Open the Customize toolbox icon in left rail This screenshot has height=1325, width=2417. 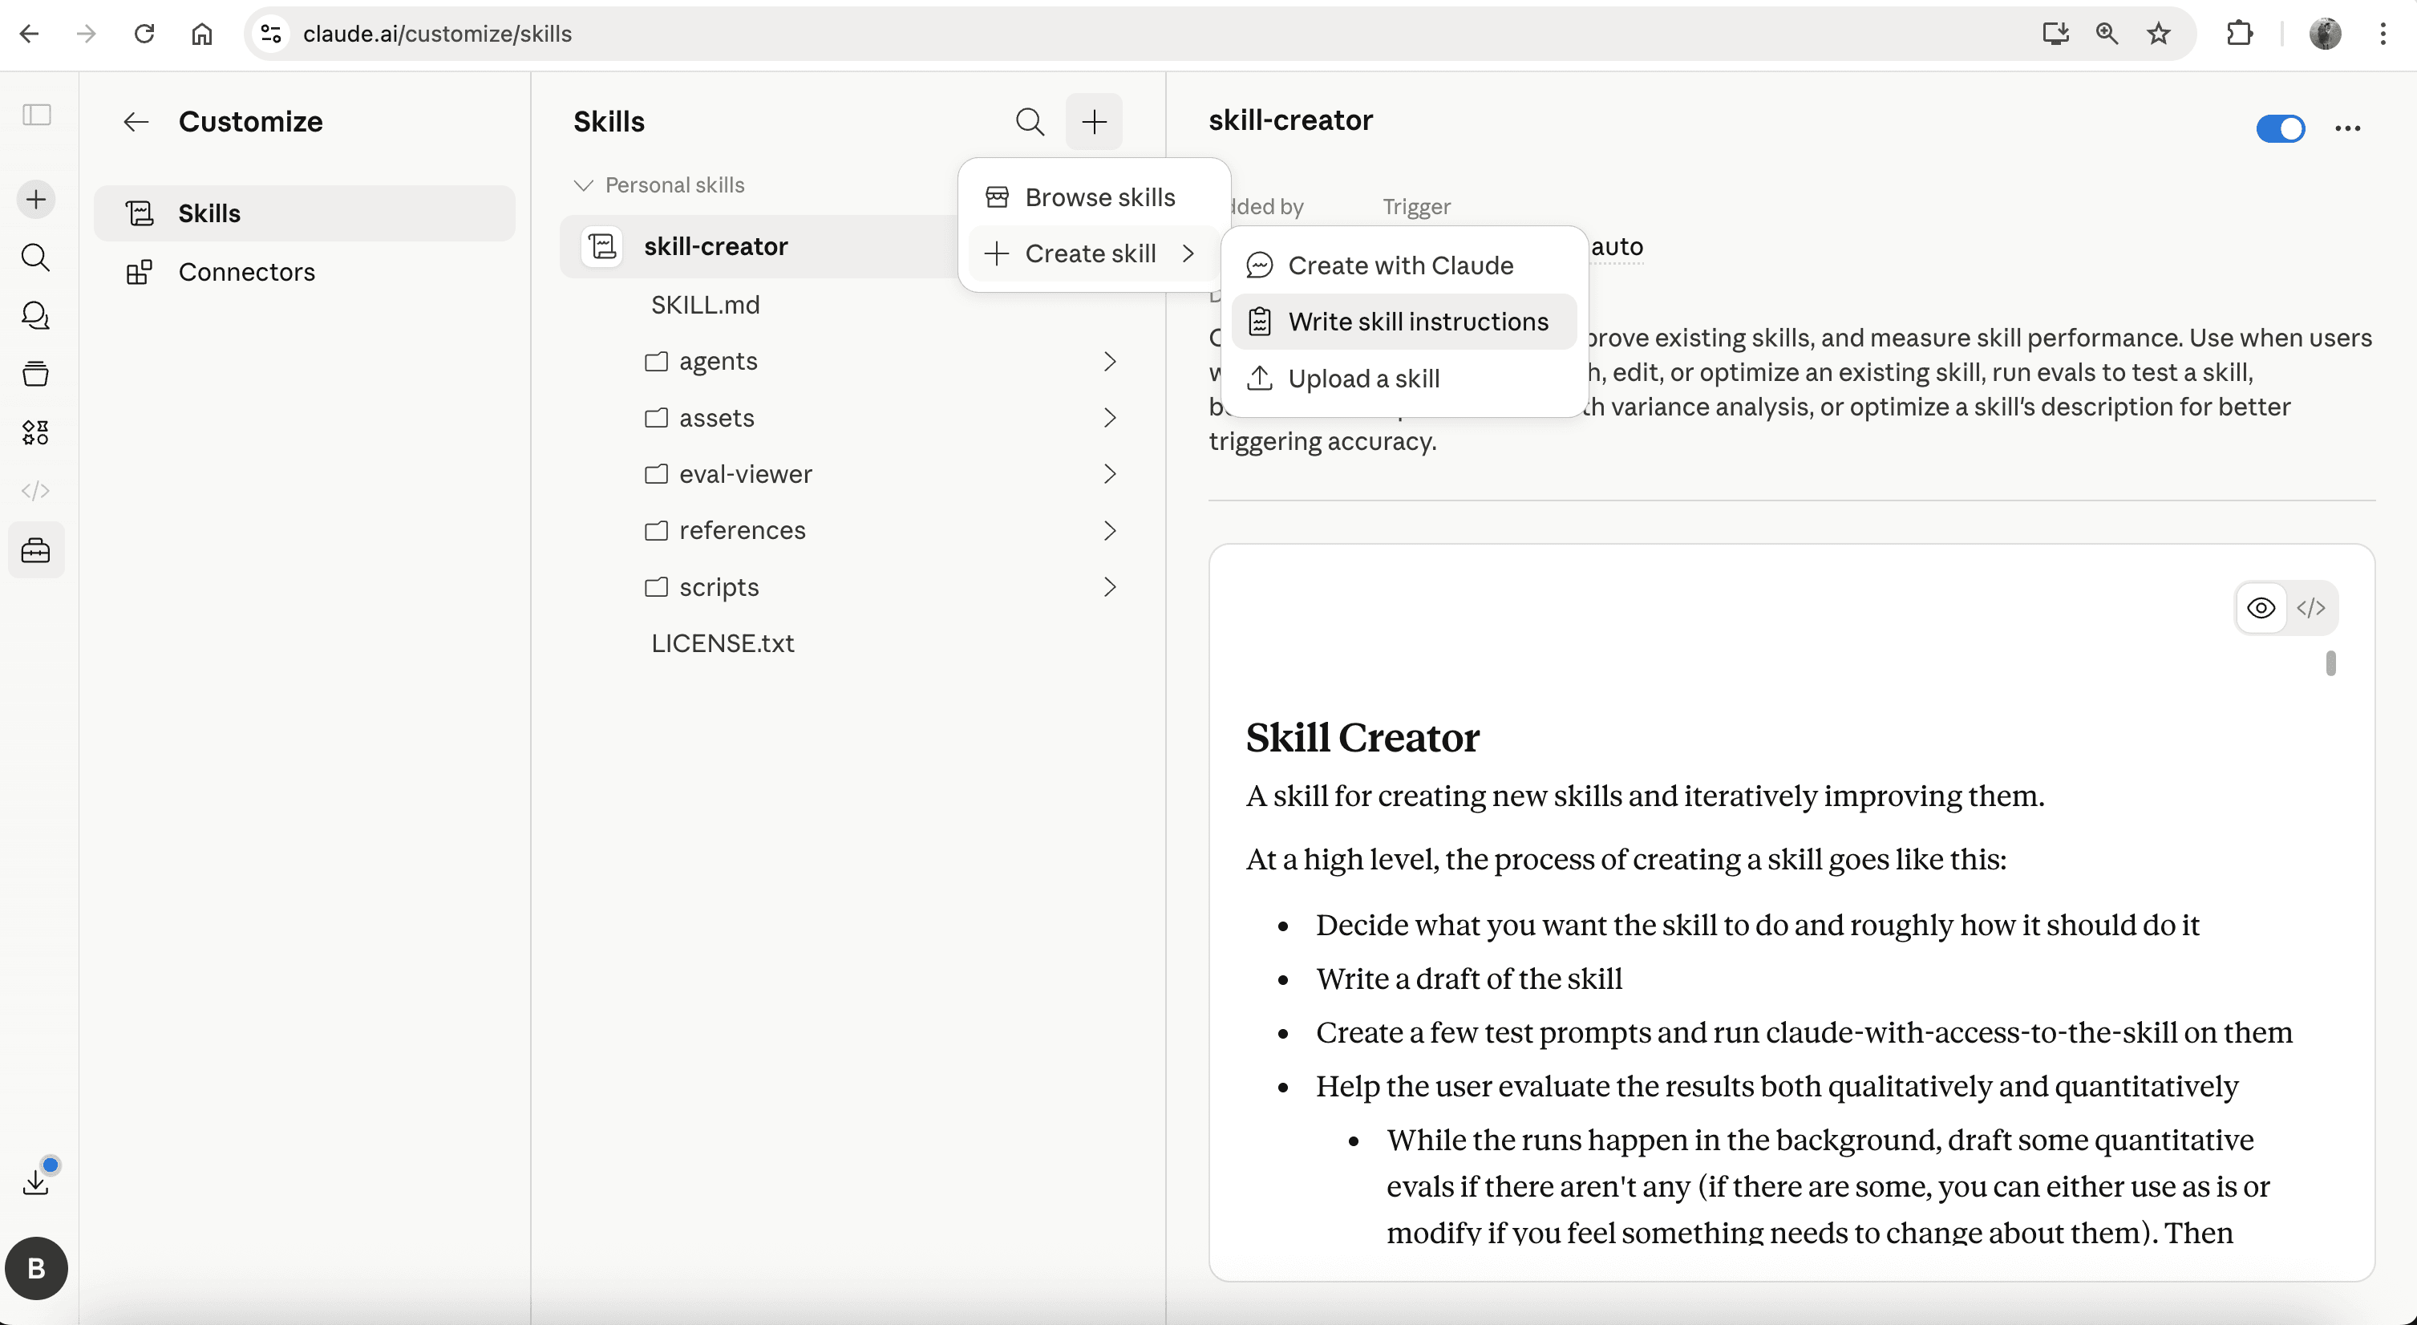pos(35,550)
